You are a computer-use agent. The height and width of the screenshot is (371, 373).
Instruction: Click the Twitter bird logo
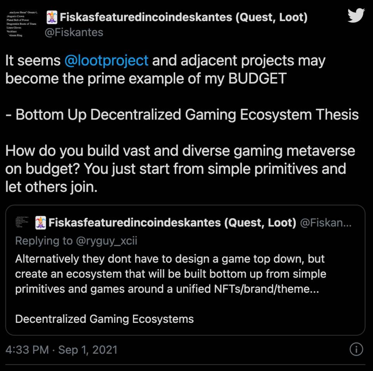(x=356, y=16)
